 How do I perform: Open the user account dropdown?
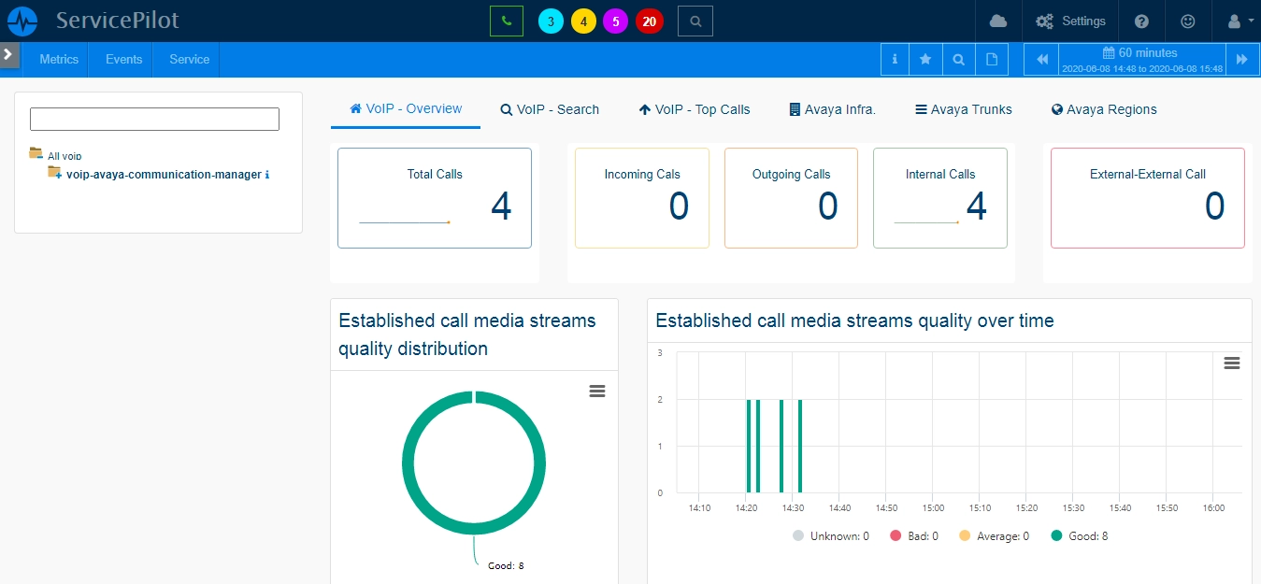click(1239, 21)
